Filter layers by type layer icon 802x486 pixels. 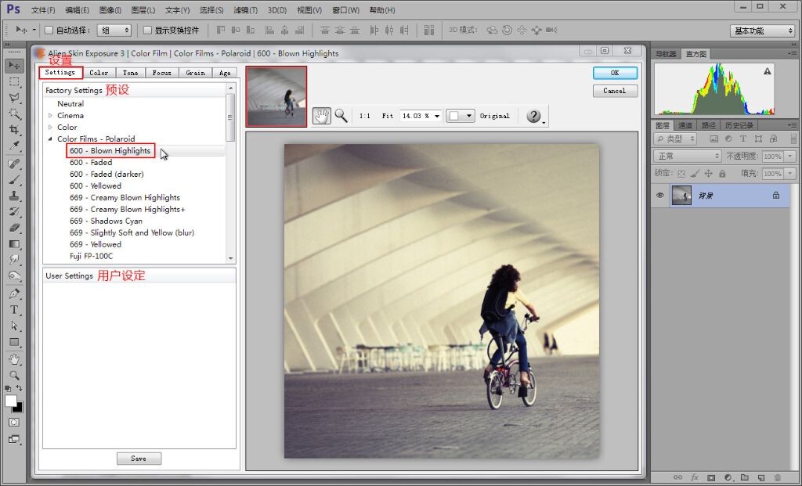743,139
